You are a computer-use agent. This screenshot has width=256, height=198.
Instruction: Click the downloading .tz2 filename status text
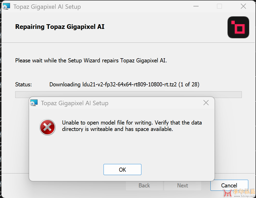click(x=124, y=84)
